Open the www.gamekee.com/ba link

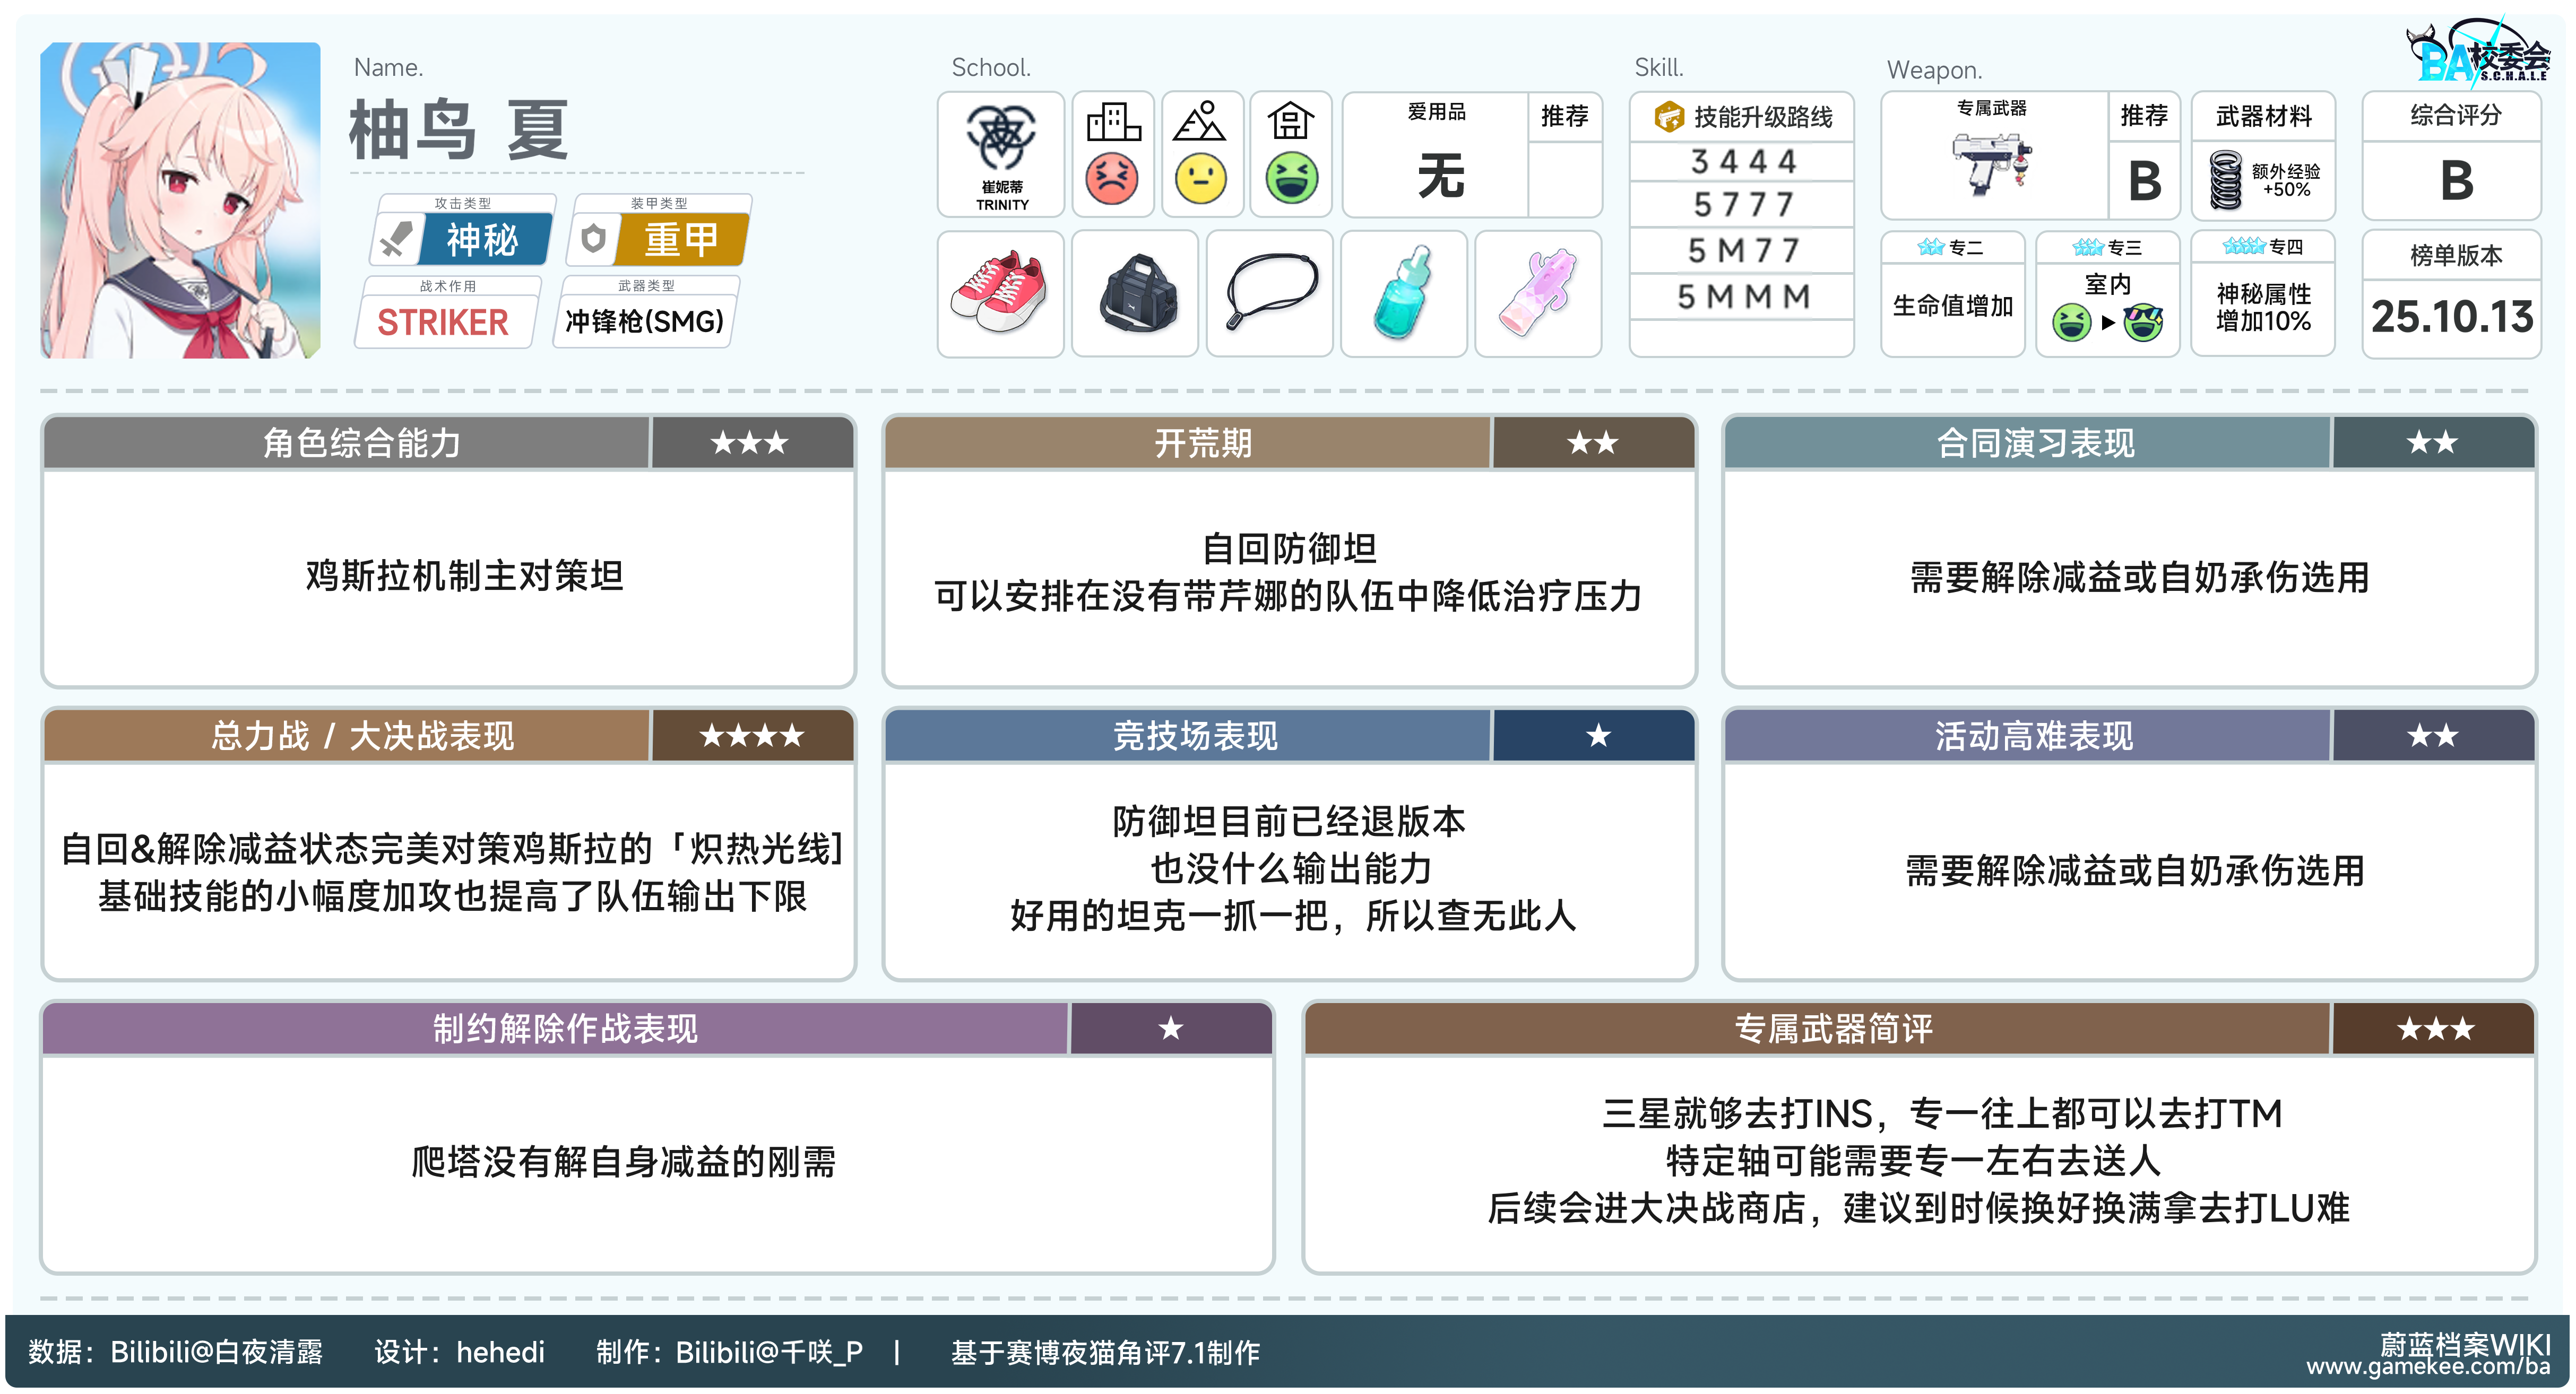click(2427, 1368)
